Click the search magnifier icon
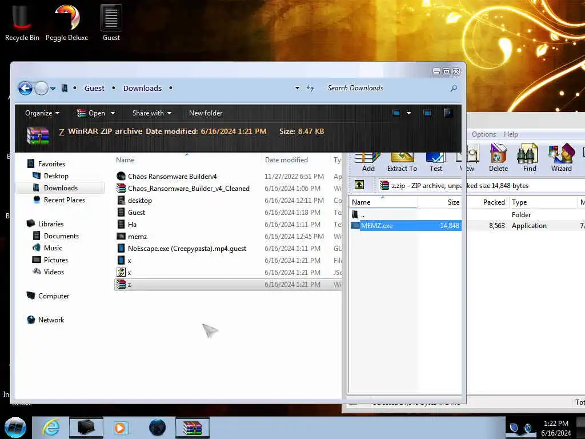585x439 pixels. tap(453, 88)
